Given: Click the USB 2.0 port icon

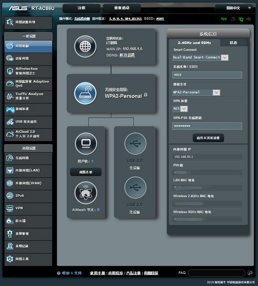Looking at the screenshot, I should click(135, 187).
